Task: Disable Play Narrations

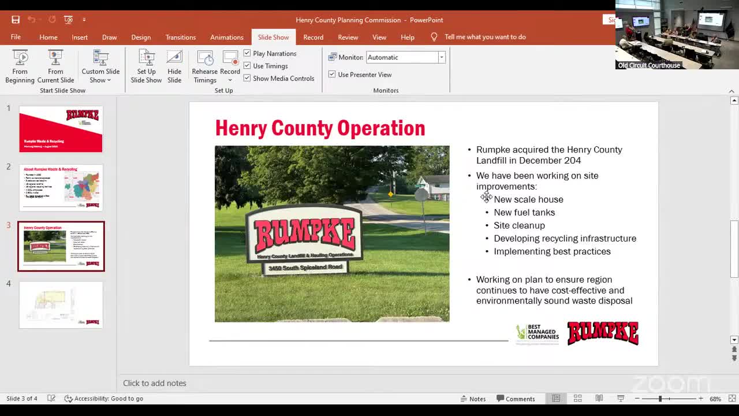Action: tap(247, 53)
